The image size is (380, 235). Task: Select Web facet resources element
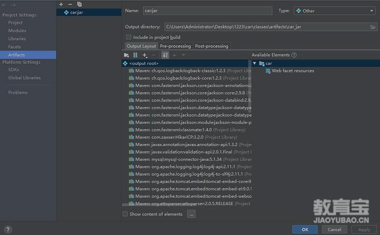coord(290,71)
